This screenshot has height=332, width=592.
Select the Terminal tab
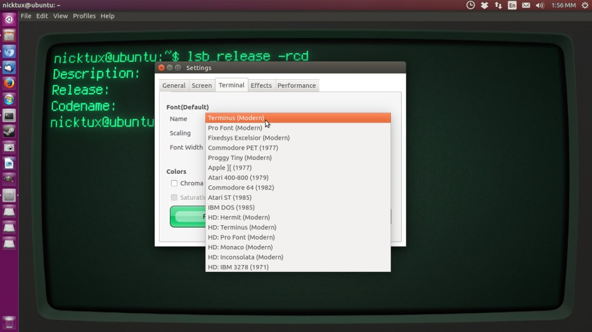[x=231, y=85]
